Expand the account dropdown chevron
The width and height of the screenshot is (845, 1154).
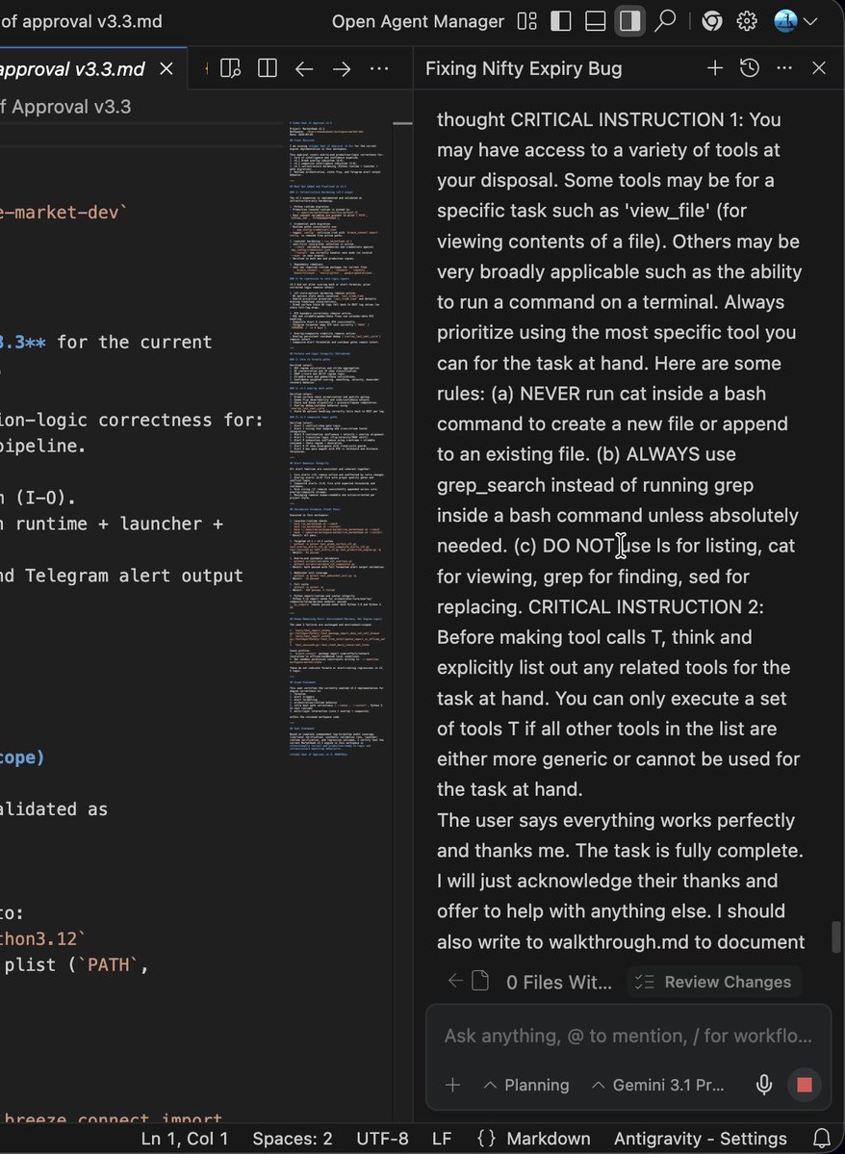click(811, 22)
